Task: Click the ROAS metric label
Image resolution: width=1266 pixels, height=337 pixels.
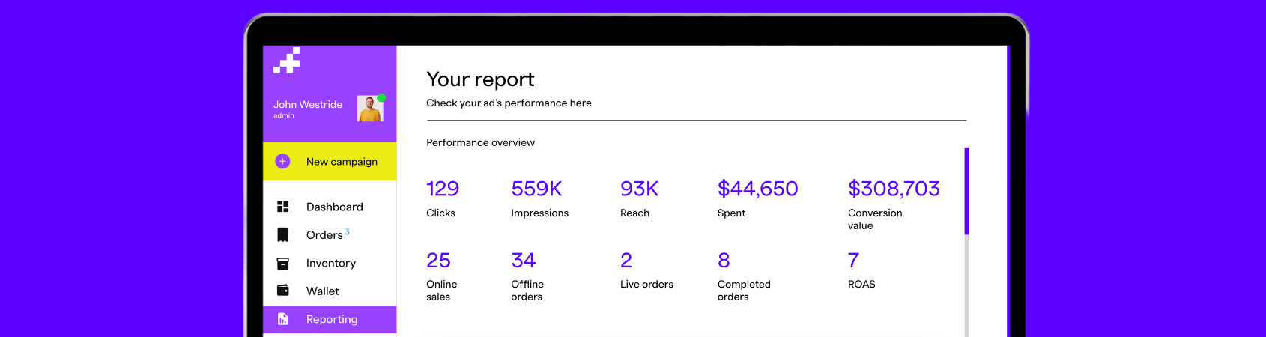Action: (861, 284)
